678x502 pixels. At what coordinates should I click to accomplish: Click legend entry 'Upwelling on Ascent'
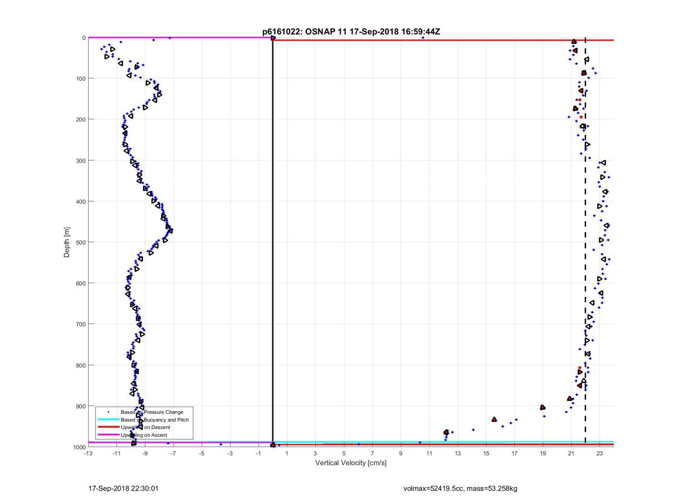[x=144, y=435]
